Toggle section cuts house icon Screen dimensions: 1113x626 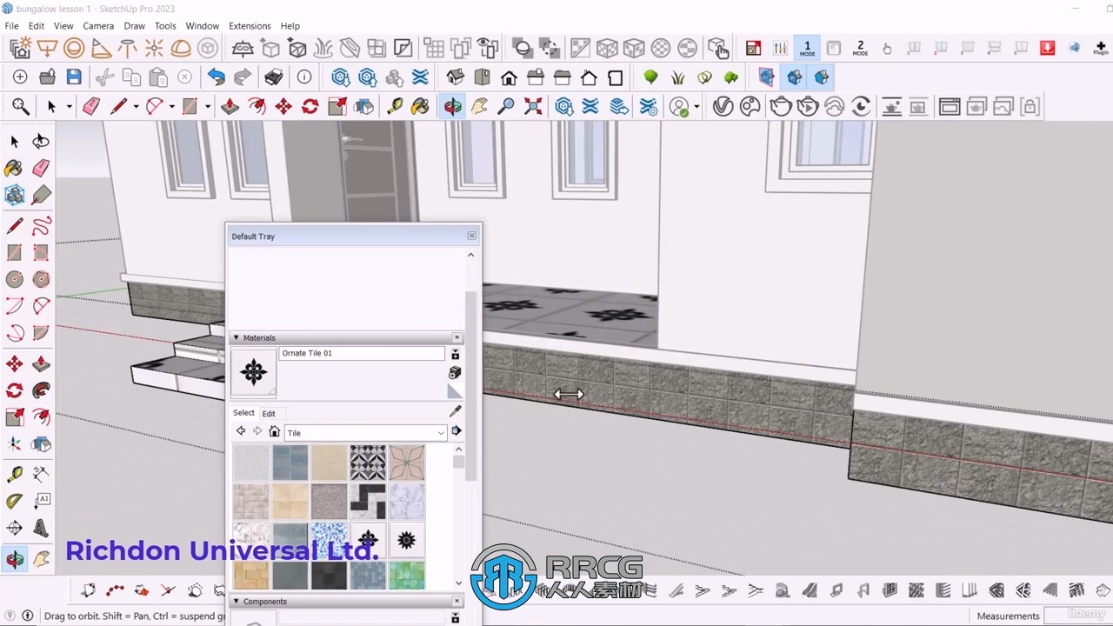point(794,77)
